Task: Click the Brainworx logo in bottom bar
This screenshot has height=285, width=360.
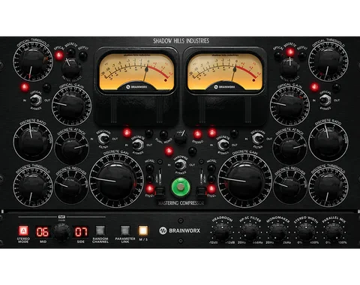Action: pyautogui.click(x=179, y=230)
